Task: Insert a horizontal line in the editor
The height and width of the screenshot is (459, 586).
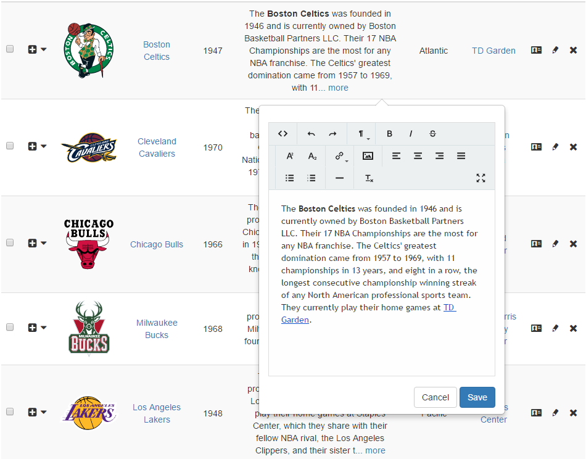Action: pyautogui.click(x=339, y=178)
